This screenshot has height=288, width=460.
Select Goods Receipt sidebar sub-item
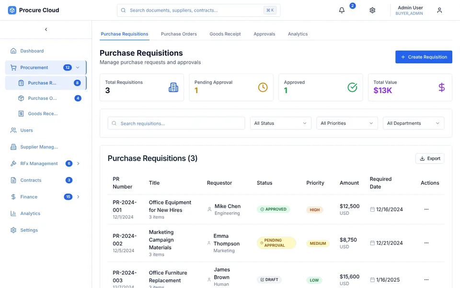click(46, 113)
